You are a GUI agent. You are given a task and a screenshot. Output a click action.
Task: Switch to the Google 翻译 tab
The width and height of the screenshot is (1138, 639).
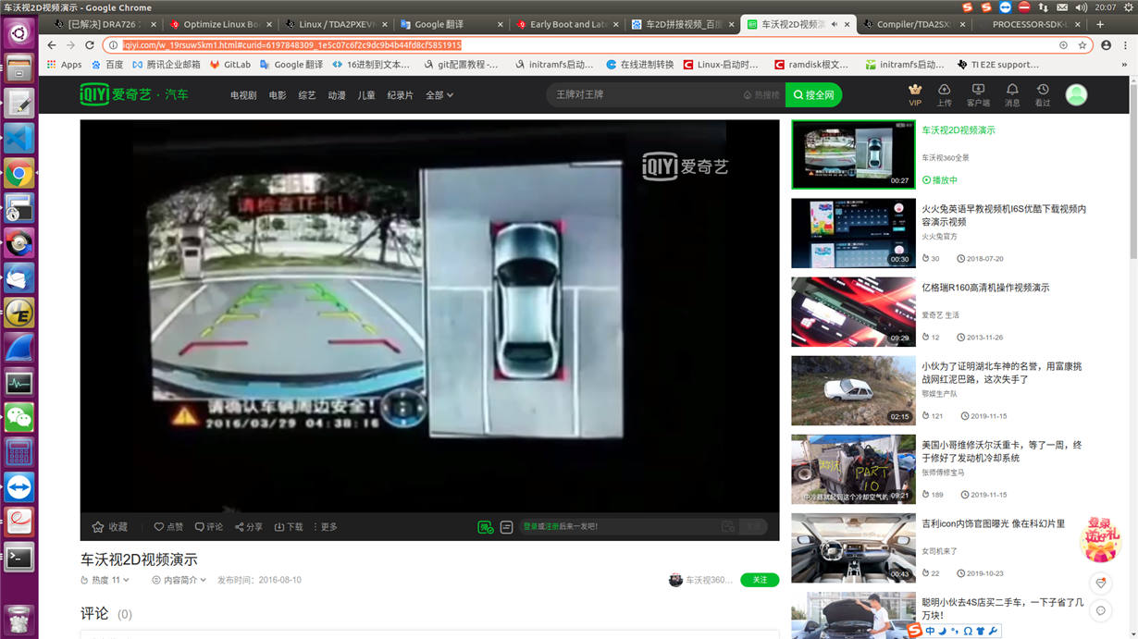pos(451,24)
